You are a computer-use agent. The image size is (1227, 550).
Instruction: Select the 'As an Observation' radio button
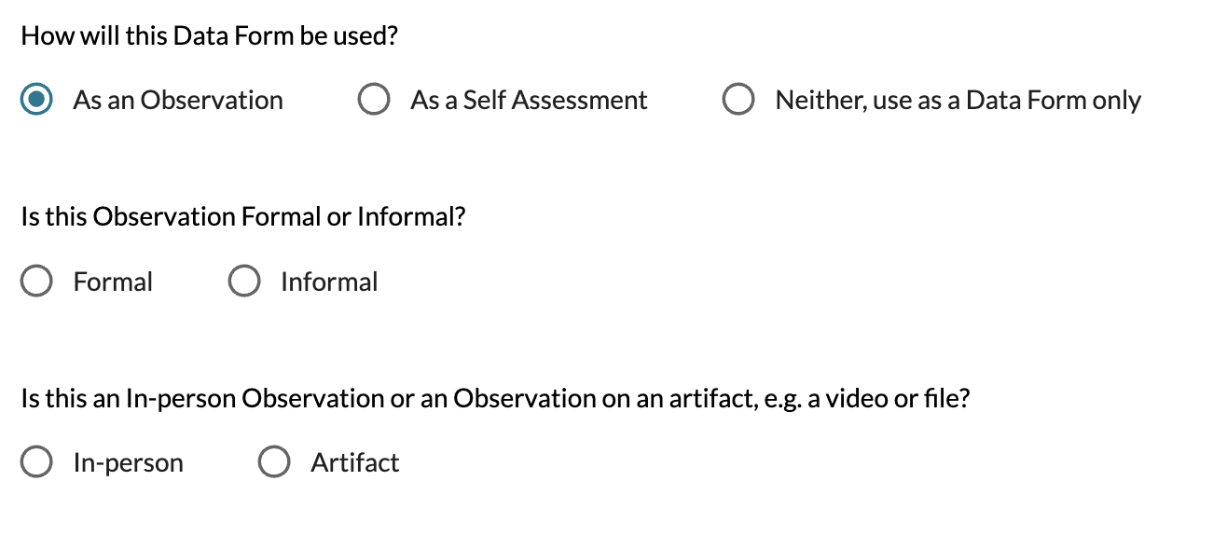click(x=36, y=101)
